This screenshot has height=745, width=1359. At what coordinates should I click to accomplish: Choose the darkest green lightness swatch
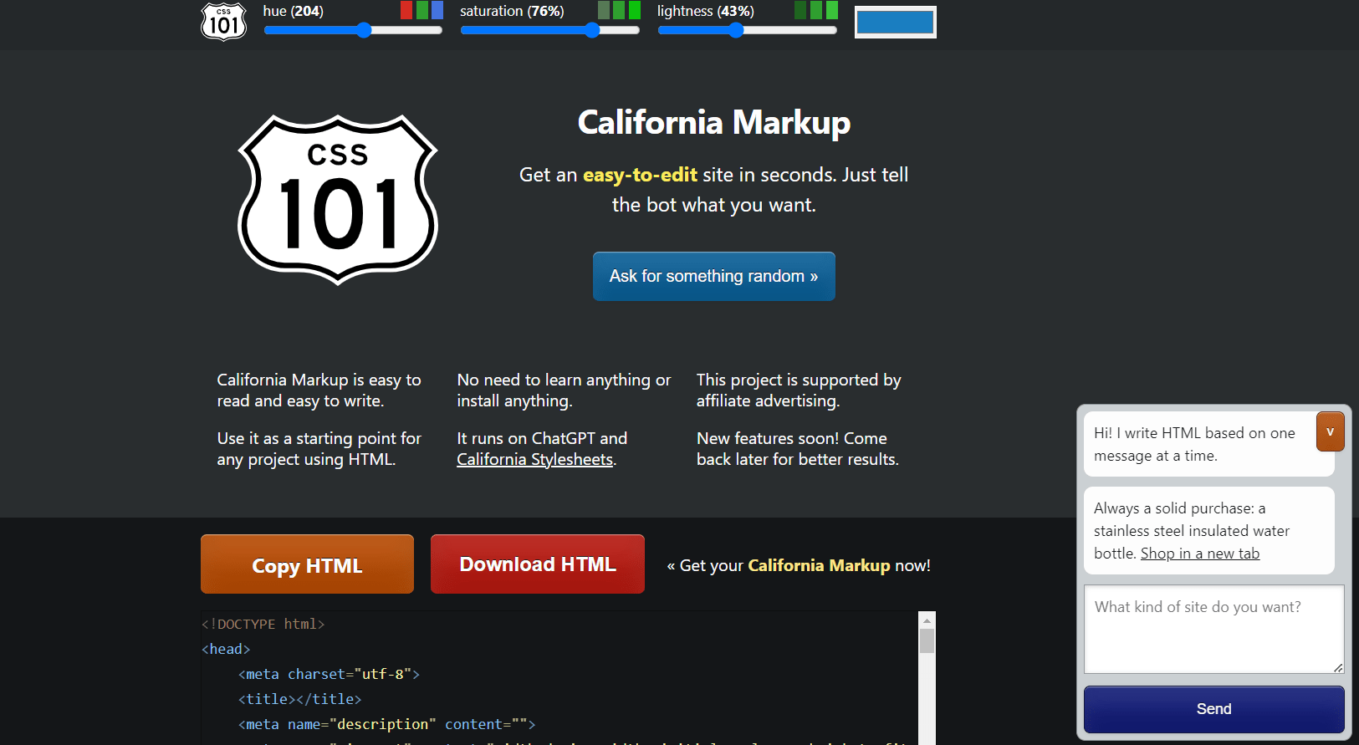pyautogui.click(x=800, y=10)
